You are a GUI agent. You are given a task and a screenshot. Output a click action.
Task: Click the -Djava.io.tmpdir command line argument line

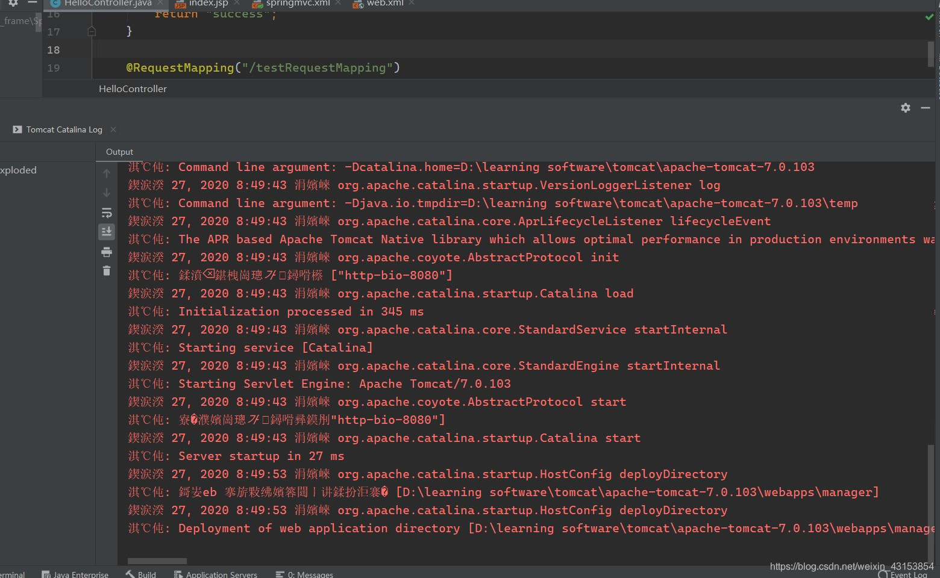click(x=493, y=203)
